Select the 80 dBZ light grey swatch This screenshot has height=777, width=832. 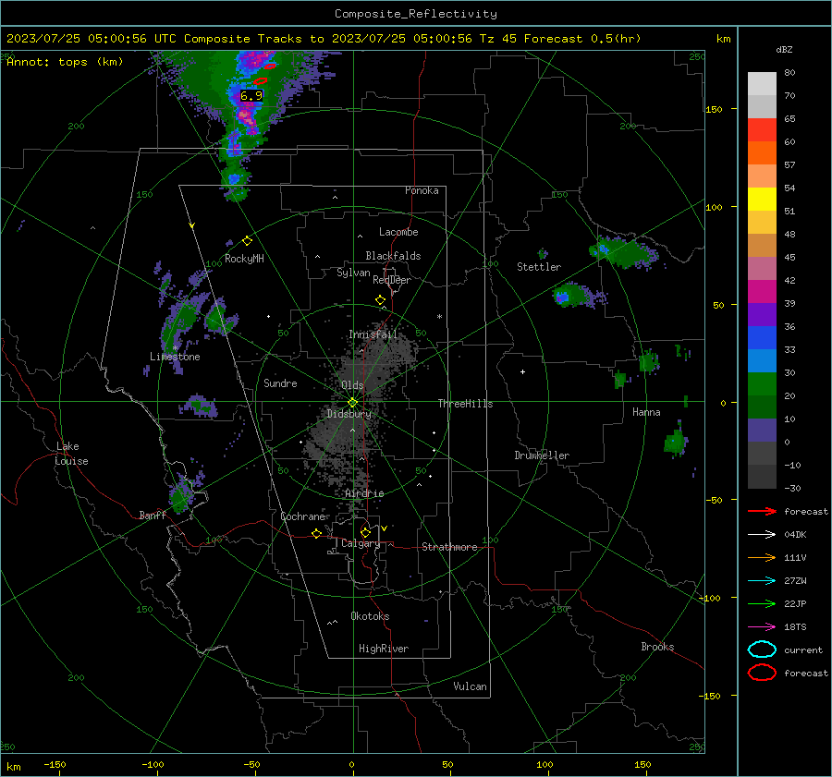[x=762, y=83]
